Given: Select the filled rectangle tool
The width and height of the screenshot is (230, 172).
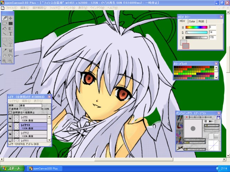Looking at the screenshot, I should (x=10, y=23).
